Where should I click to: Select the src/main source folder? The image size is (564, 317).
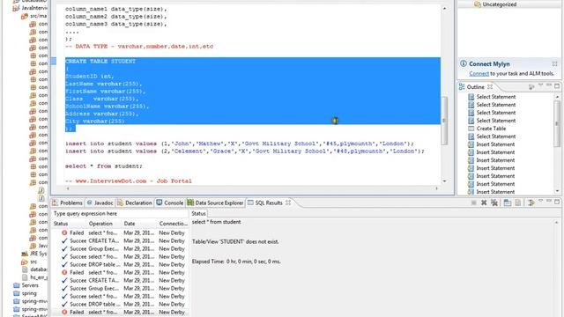pyautogui.click(x=34, y=16)
